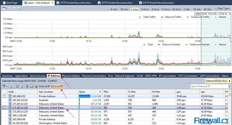Open the Application tab
Image resolution: width=232 pixels, height=125 pixels.
click(x=21, y=76)
